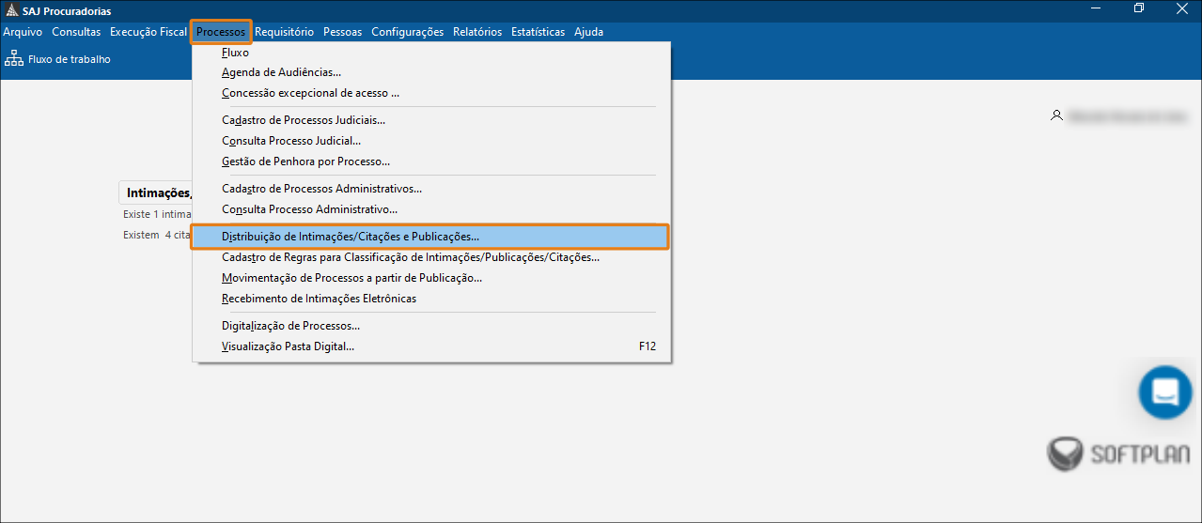Select Cadastro de Processos Judiciais

(x=304, y=120)
